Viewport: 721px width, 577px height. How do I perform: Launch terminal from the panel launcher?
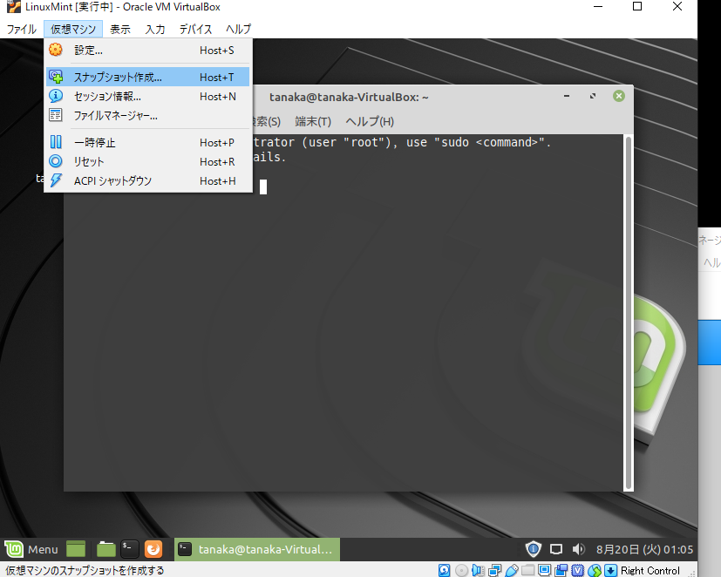(129, 549)
